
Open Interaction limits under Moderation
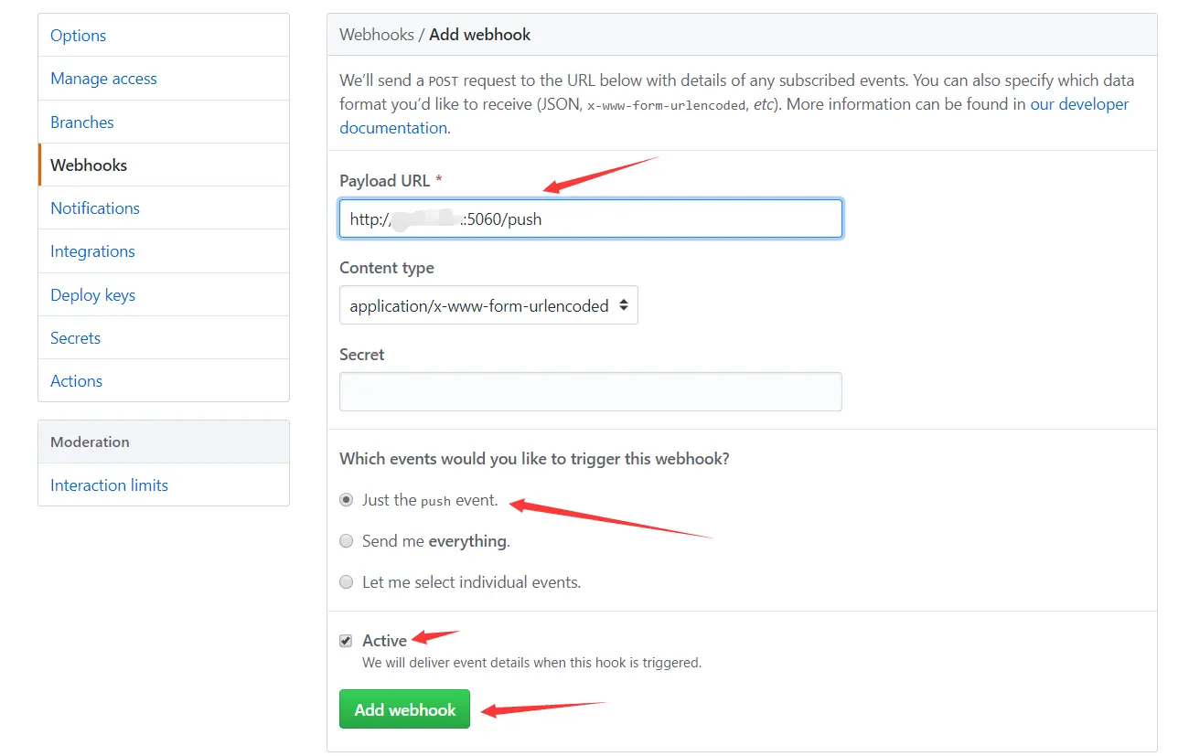(109, 485)
